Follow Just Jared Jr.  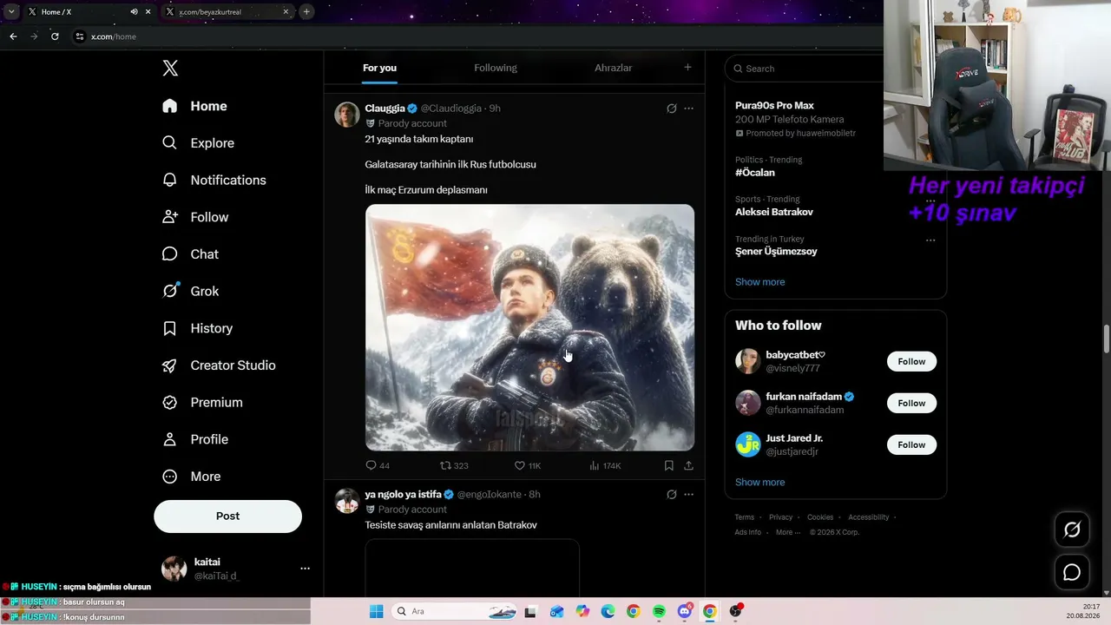click(911, 444)
